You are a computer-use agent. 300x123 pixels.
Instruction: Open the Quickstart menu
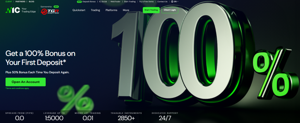(79, 10)
